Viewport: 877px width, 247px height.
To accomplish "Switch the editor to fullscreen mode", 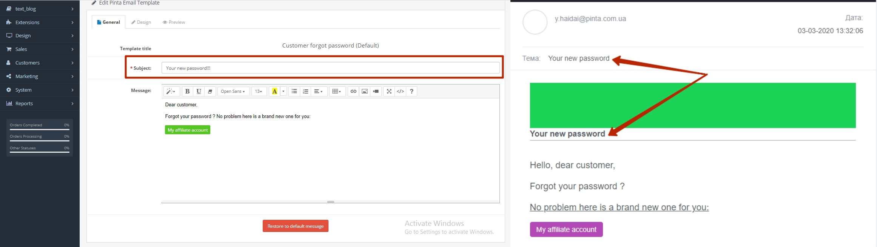I will (x=389, y=91).
